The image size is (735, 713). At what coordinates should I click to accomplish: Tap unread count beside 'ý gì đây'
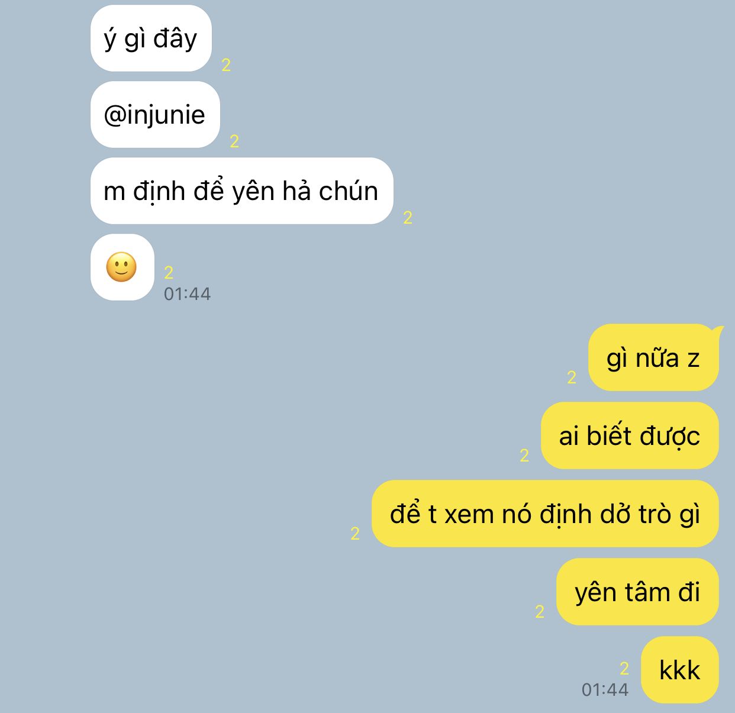(226, 65)
